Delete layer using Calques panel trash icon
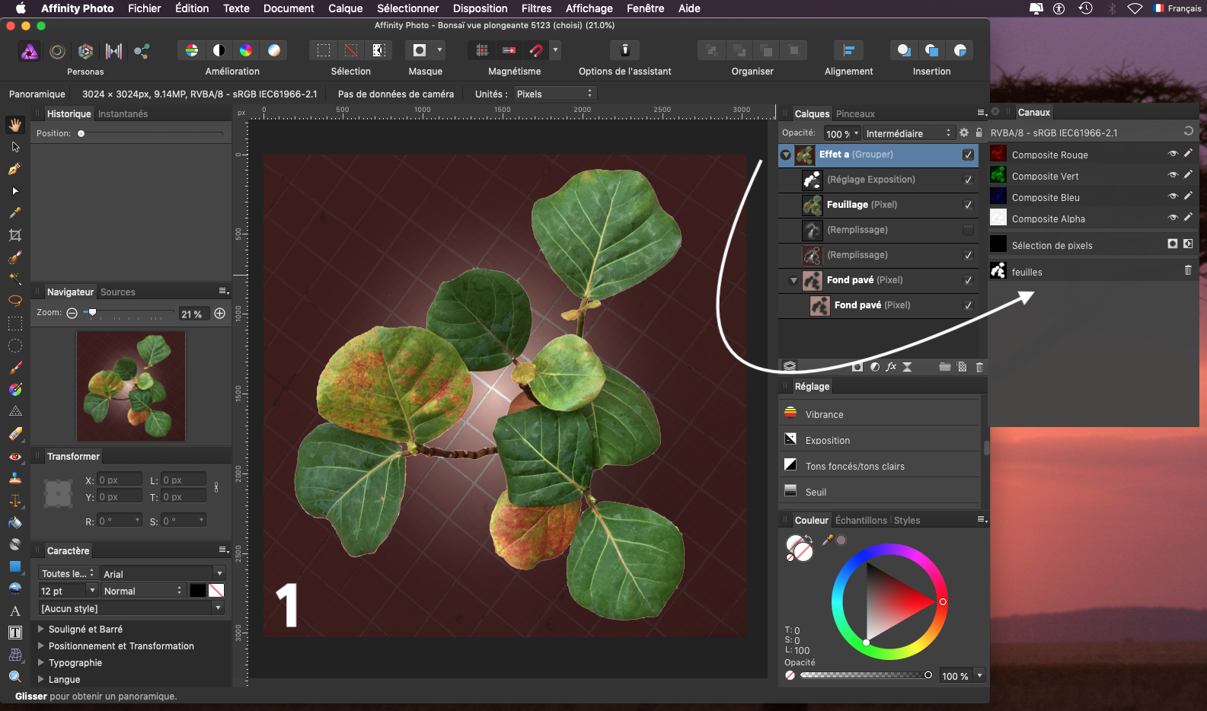The image size is (1207, 711). pos(979,367)
